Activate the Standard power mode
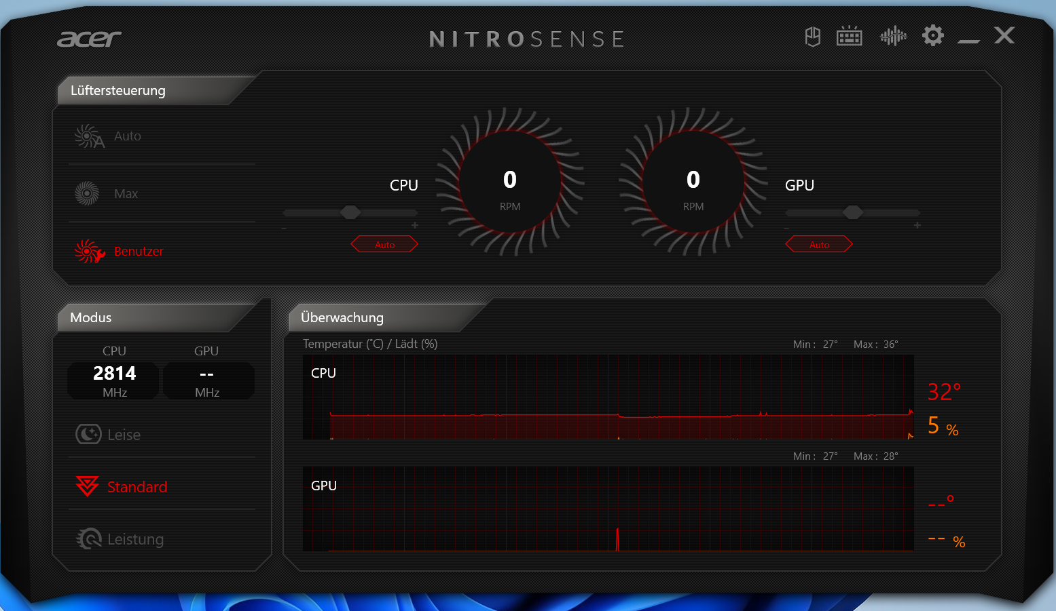The image size is (1056, 611). 136,487
